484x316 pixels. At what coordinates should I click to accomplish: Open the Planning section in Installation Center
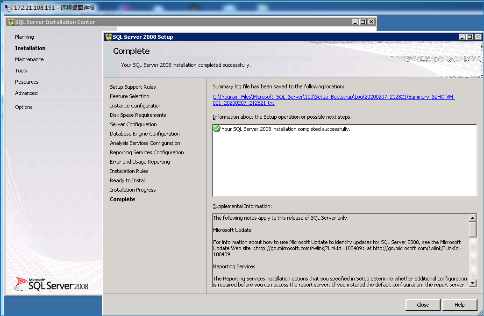pos(24,37)
